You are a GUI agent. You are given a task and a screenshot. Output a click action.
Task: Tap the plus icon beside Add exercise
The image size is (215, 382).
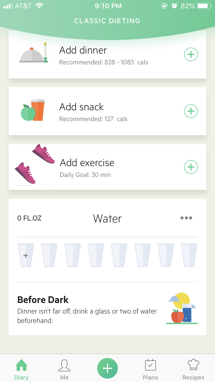pyautogui.click(x=191, y=167)
